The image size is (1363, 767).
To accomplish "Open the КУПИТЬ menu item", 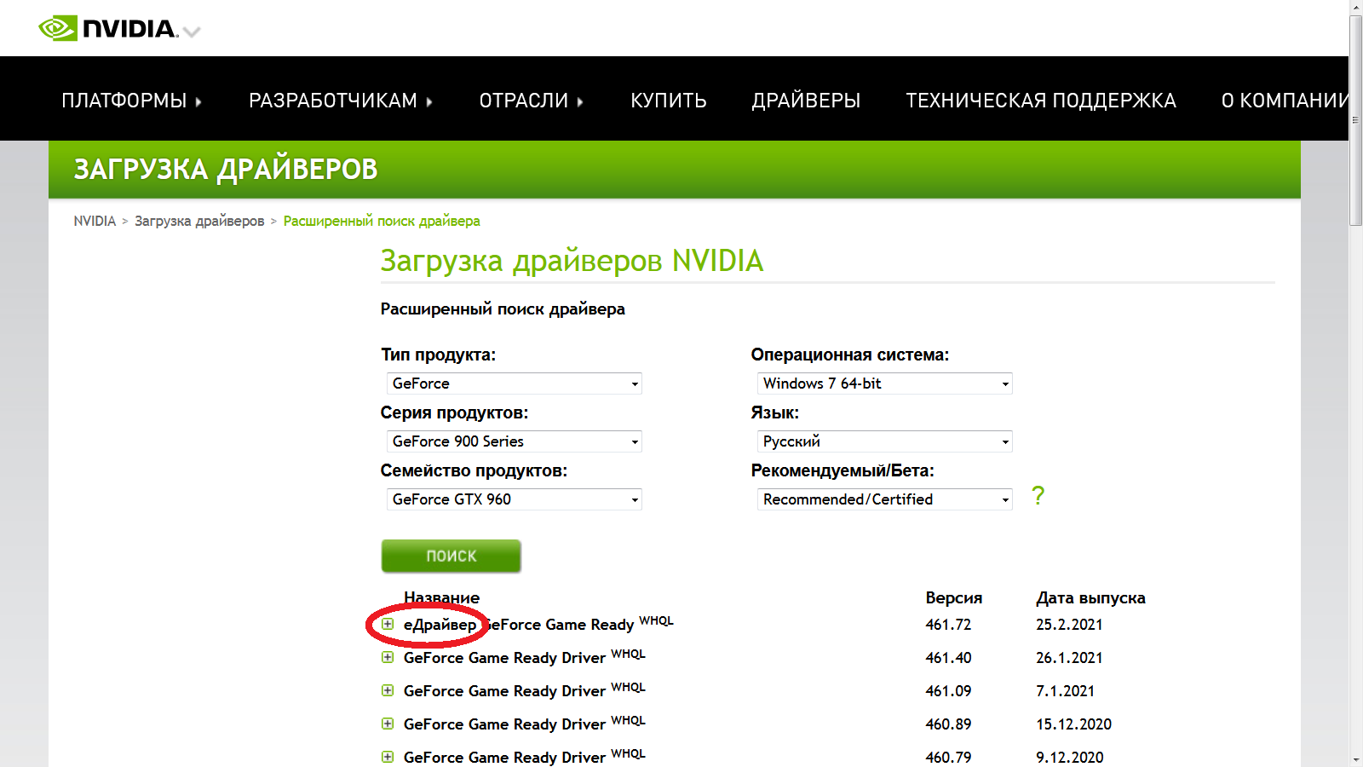I will (668, 100).
